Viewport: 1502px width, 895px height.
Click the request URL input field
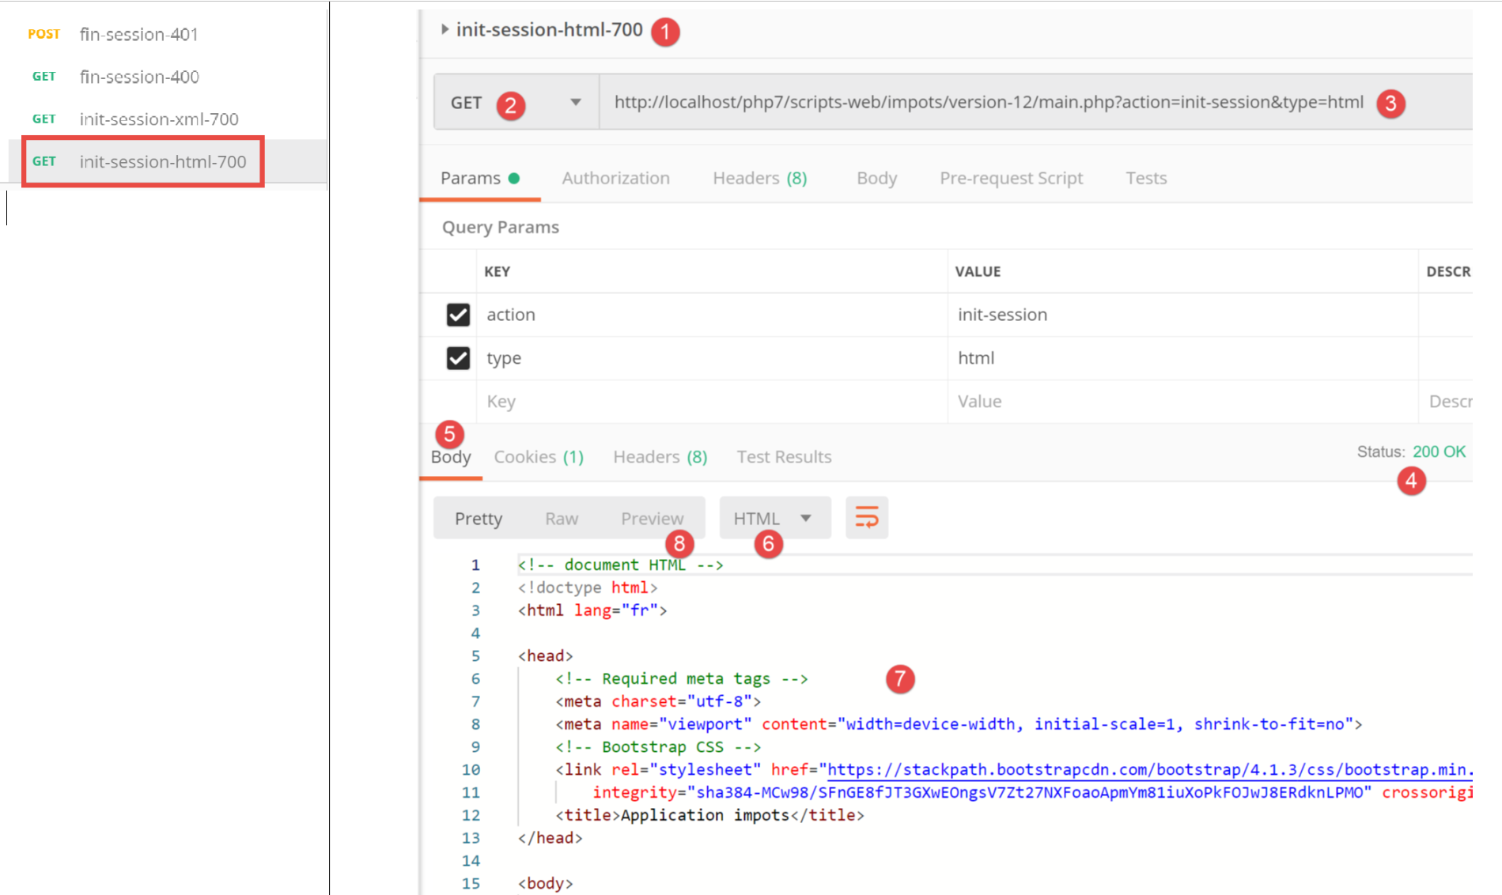tap(989, 103)
